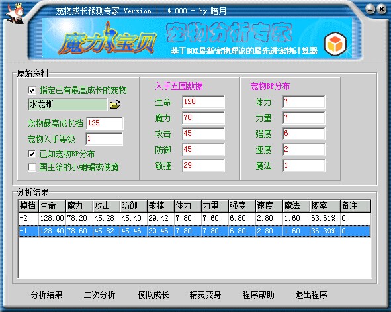This screenshot has height=312, width=391.
Task: Click the 备注 column header
Action: point(355,206)
